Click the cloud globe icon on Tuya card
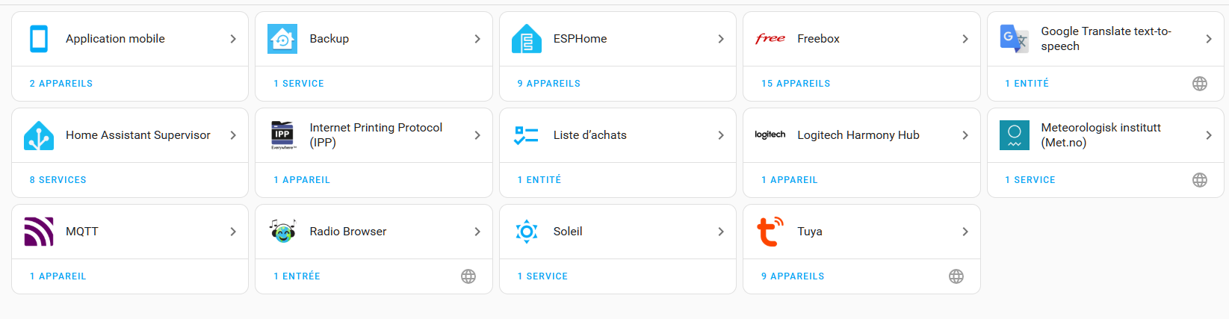 [956, 276]
